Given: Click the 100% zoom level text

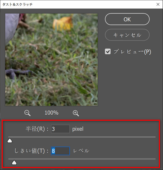Looking at the screenshot, I should (51, 113).
